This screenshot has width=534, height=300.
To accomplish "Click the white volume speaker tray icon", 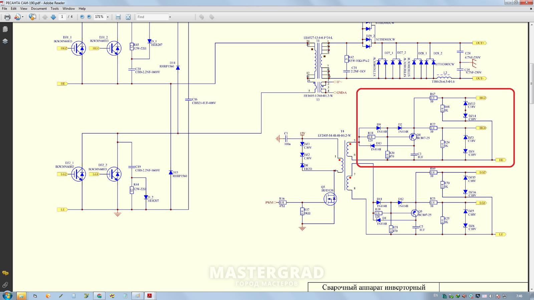I will point(491,296).
